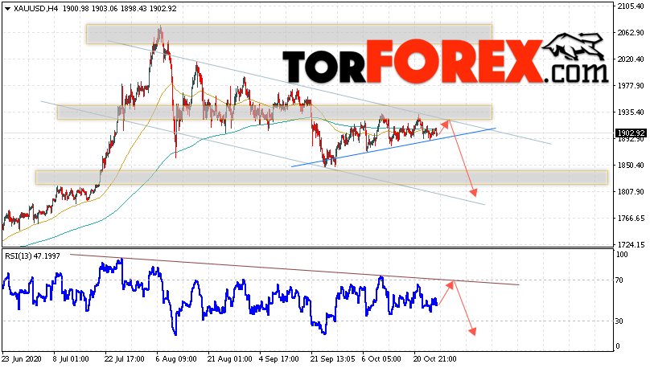
Task: Click the 2062.90 price scale label
Action: pyautogui.click(x=630, y=33)
